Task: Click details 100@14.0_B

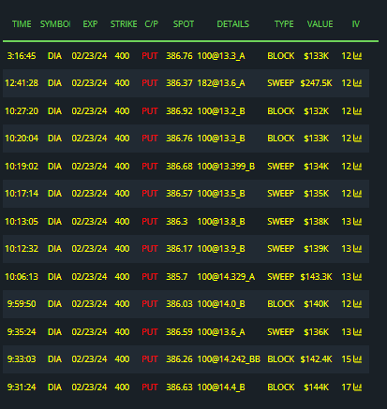Action: click(221, 304)
